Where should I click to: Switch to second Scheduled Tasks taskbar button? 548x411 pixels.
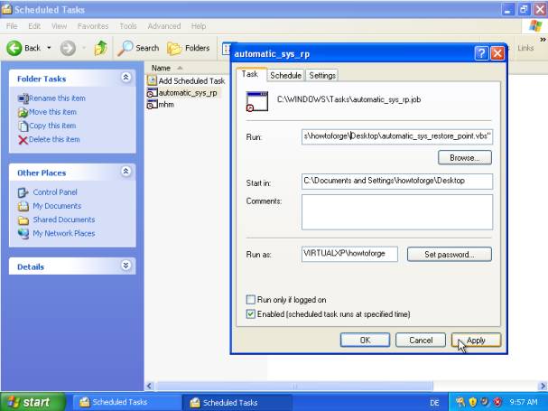pos(237,402)
